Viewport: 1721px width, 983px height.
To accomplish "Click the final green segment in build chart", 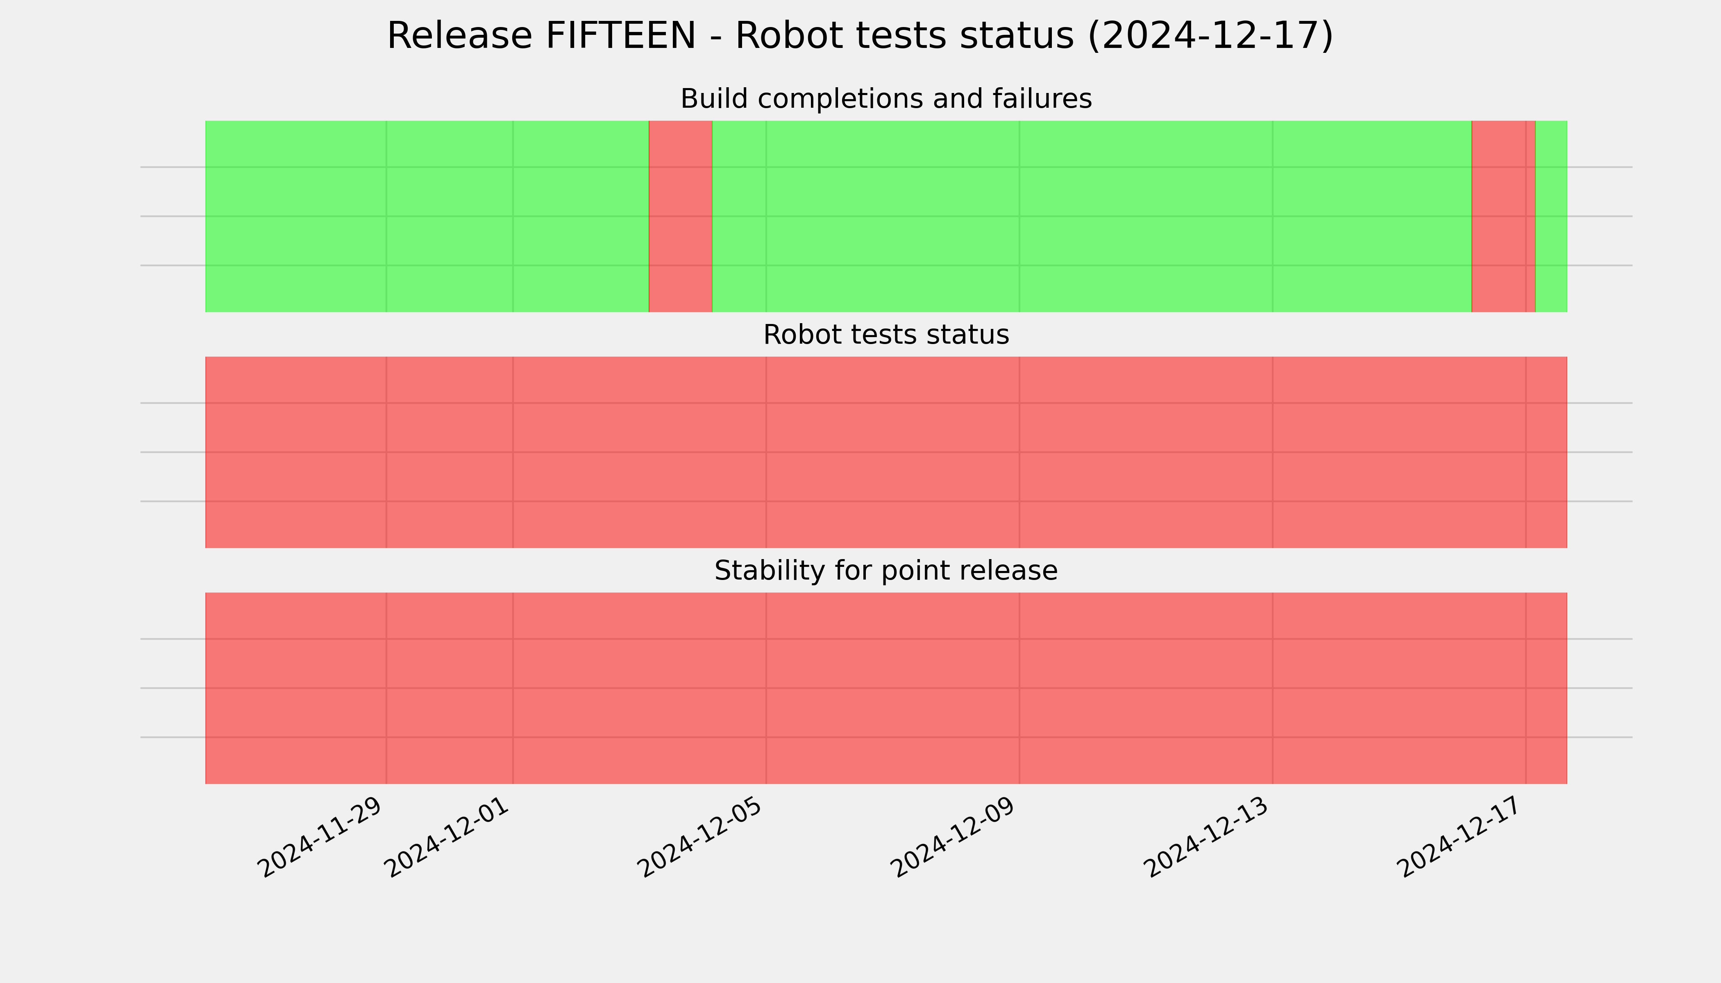I will tap(1551, 216).
